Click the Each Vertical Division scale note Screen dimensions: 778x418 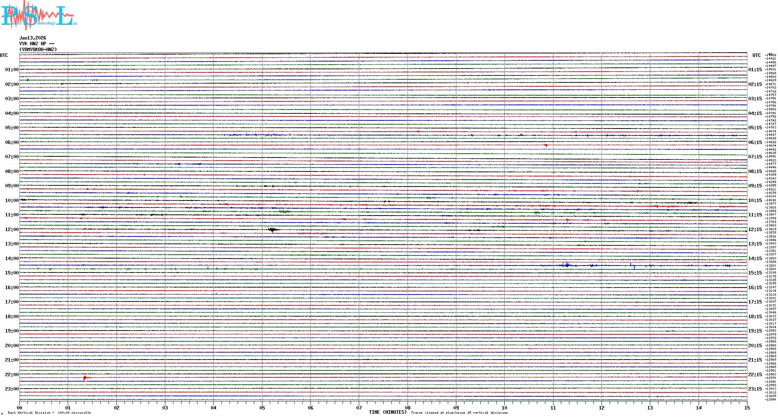click(x=49, y=413)
